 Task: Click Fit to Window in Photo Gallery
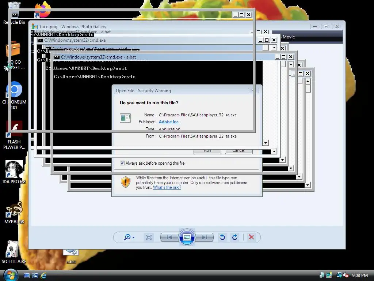pyautogui.click(x=149, y=237)
